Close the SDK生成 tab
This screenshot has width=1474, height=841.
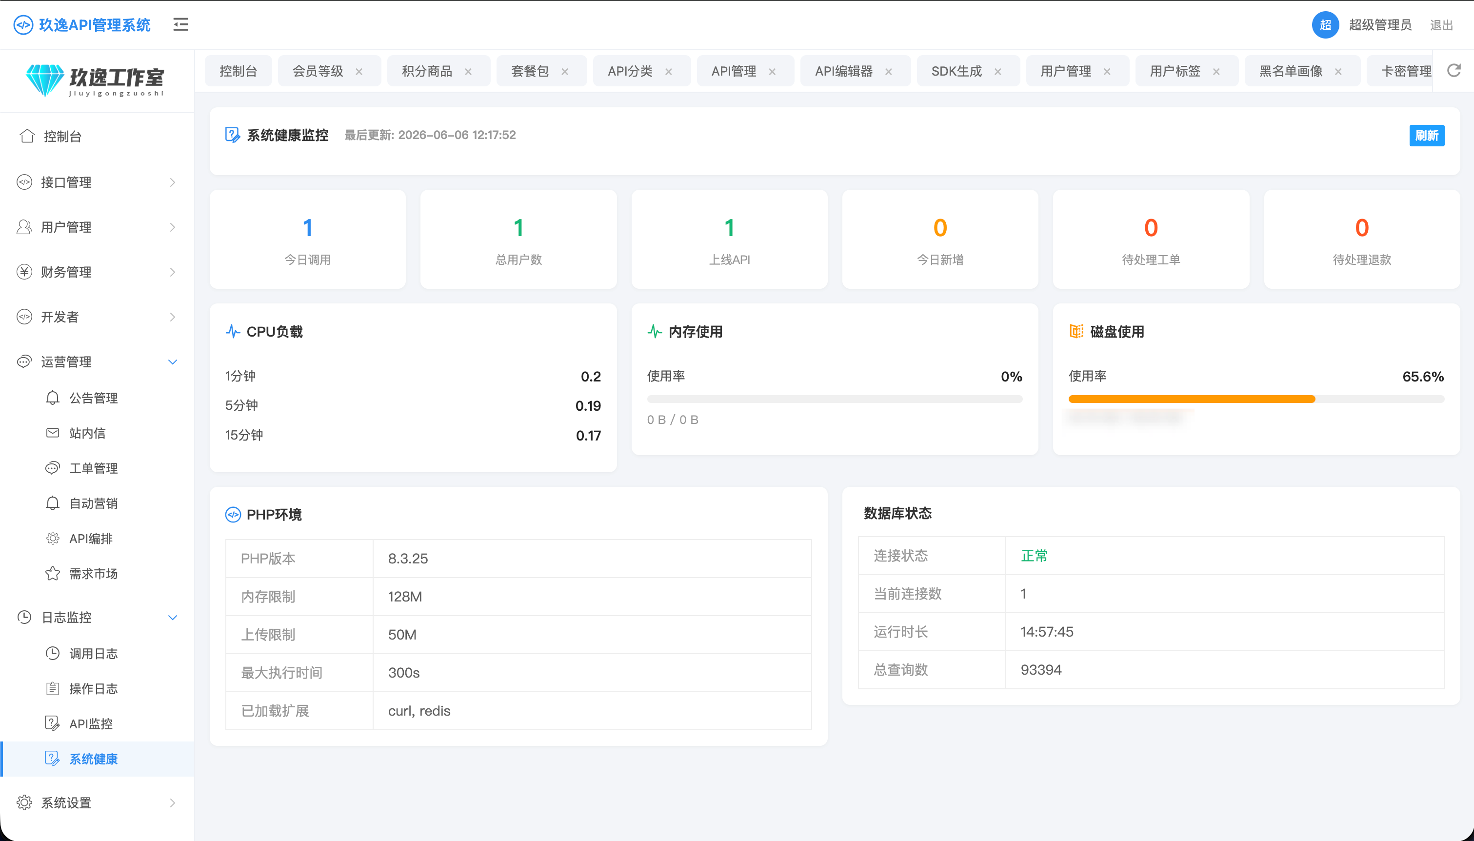coord(997,72)
